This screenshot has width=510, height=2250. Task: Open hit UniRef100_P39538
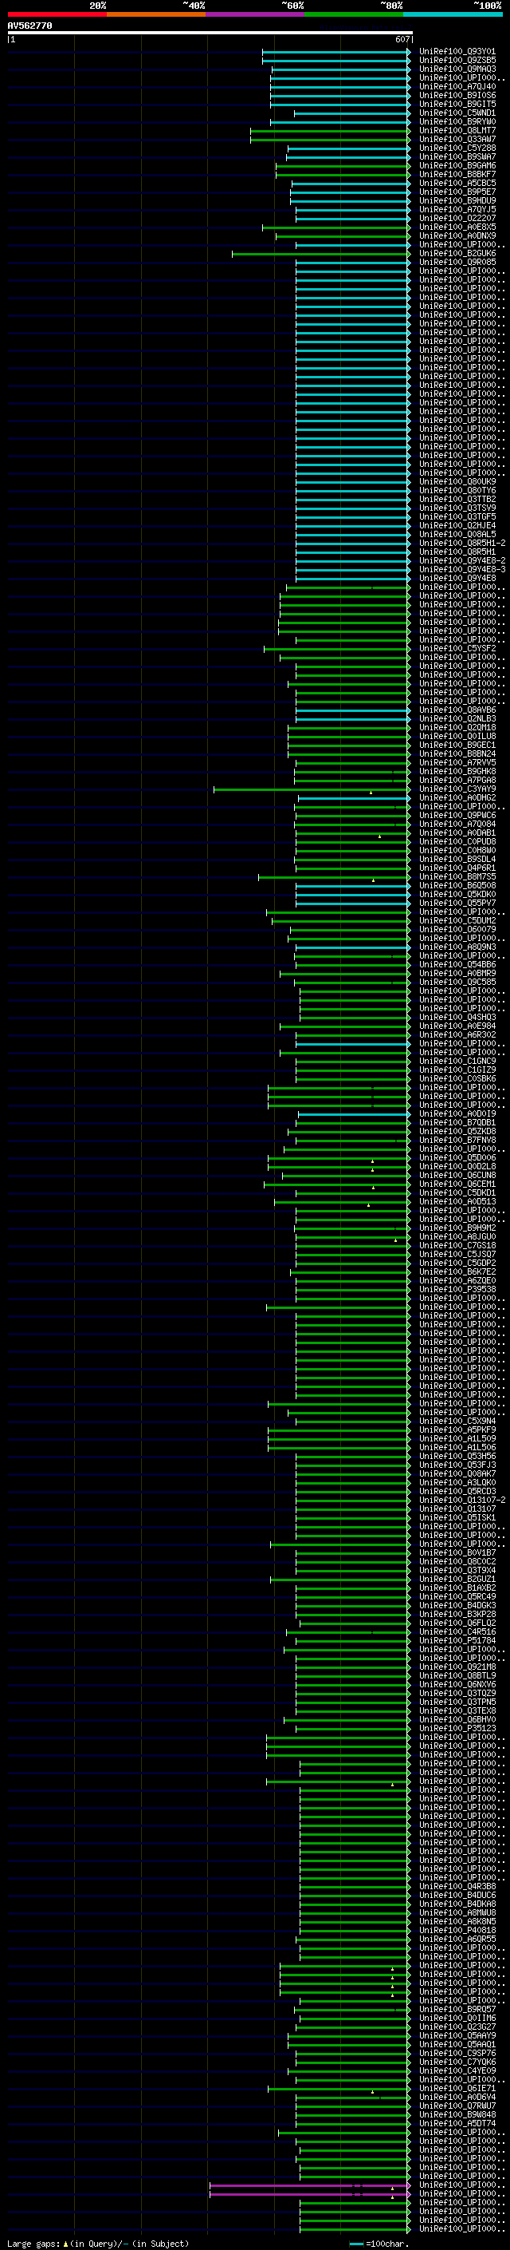(457, 1290)
